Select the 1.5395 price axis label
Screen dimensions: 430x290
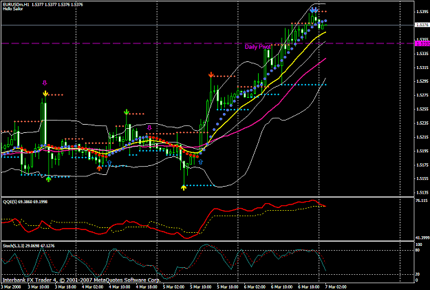(x=422, y=12)
